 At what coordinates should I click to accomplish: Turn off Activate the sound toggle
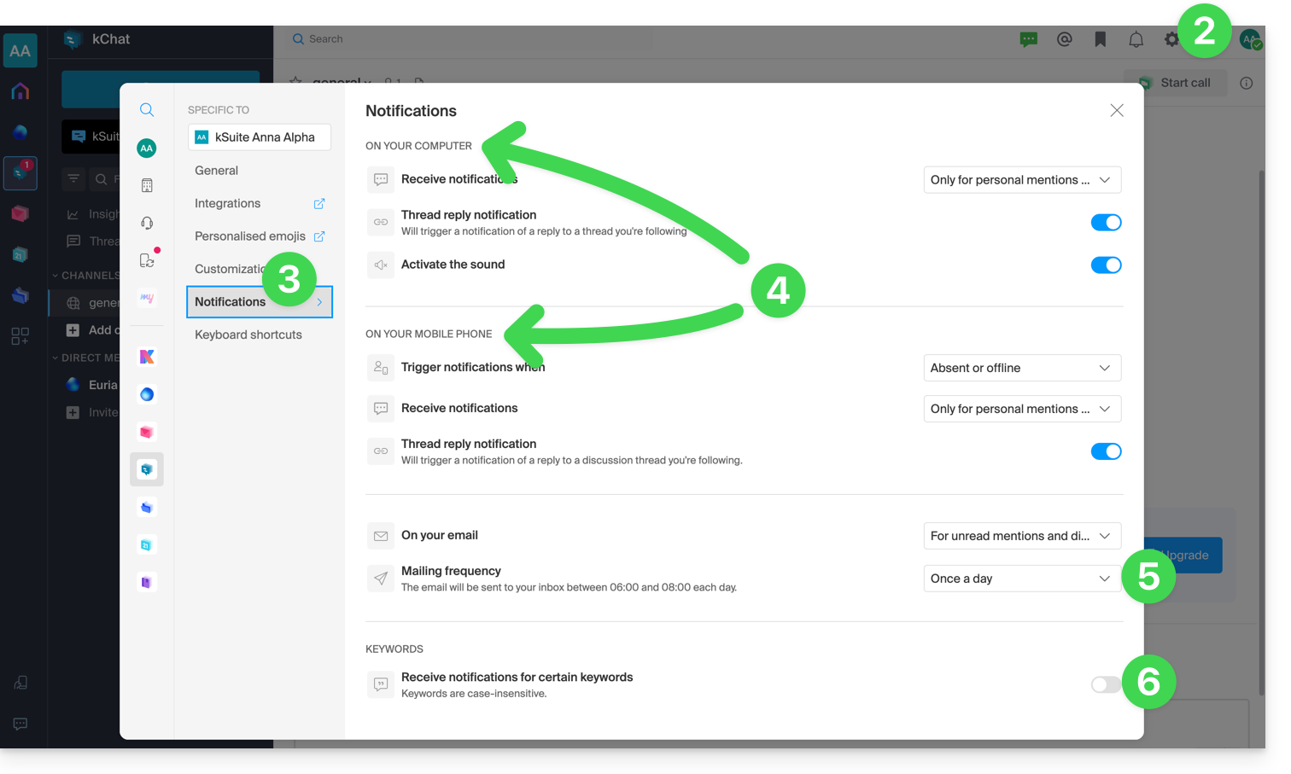(x=1106, y=265)
